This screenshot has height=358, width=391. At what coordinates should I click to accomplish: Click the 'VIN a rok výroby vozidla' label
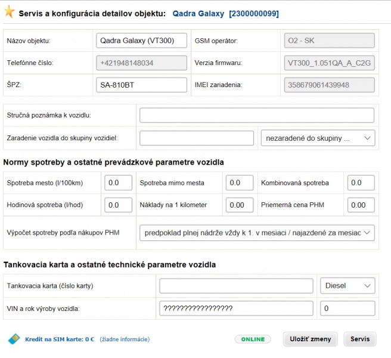click(43, 308)
